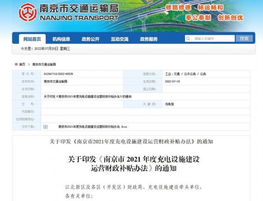This screenshot has height=201, width=263.
Task: Click the file download icon
Action: coord(46,127)
